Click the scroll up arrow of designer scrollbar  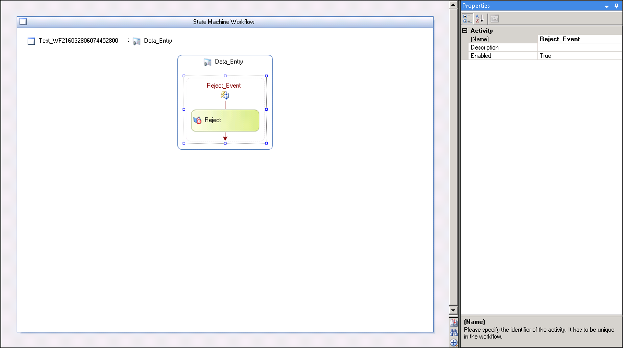point(453,5)
